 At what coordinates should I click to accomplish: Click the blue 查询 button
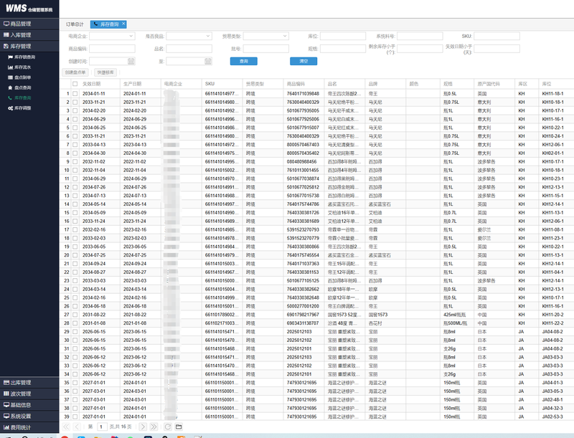(x=244, y=61)
